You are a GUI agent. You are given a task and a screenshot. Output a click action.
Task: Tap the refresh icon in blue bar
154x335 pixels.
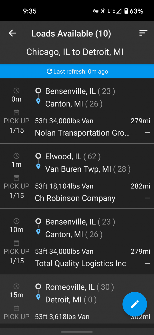click(x=49, y=71)
